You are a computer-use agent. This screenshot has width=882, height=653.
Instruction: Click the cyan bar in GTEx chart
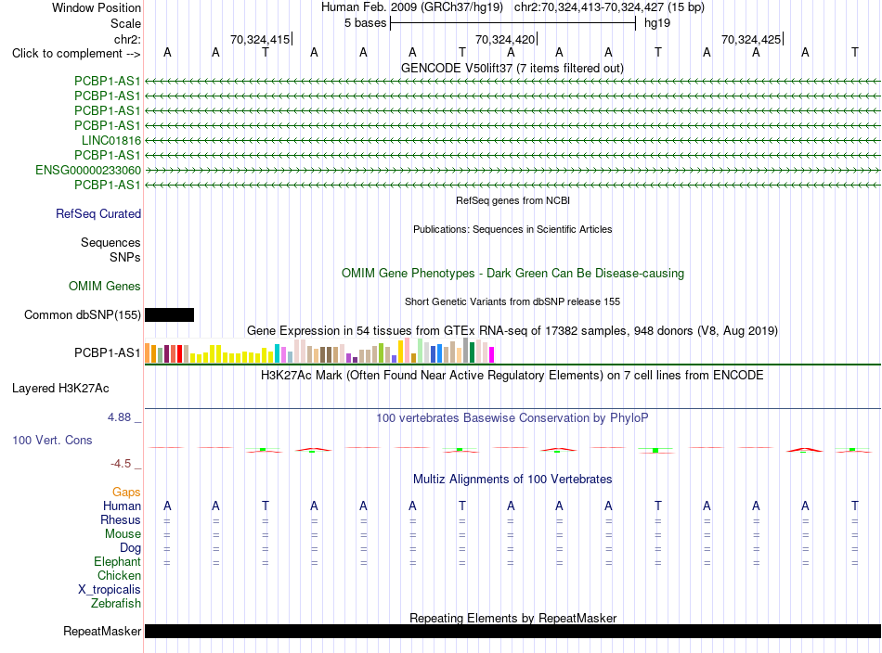point(277,353)
